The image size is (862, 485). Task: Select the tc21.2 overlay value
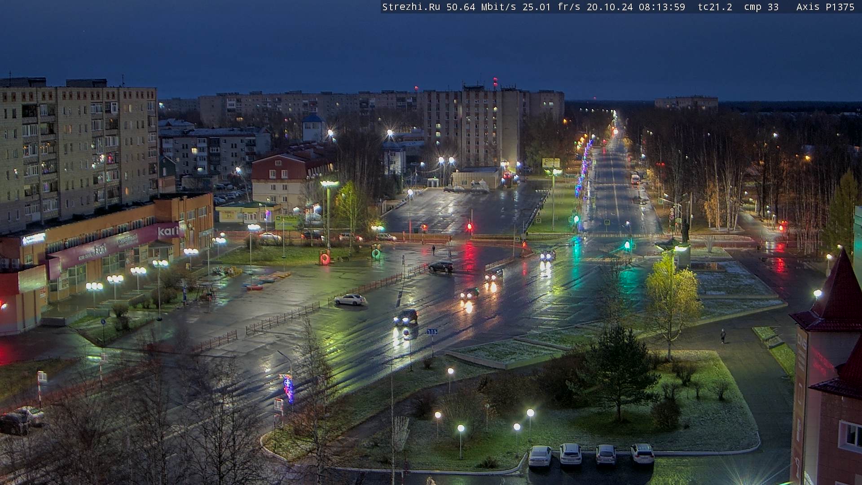(715, 7)
